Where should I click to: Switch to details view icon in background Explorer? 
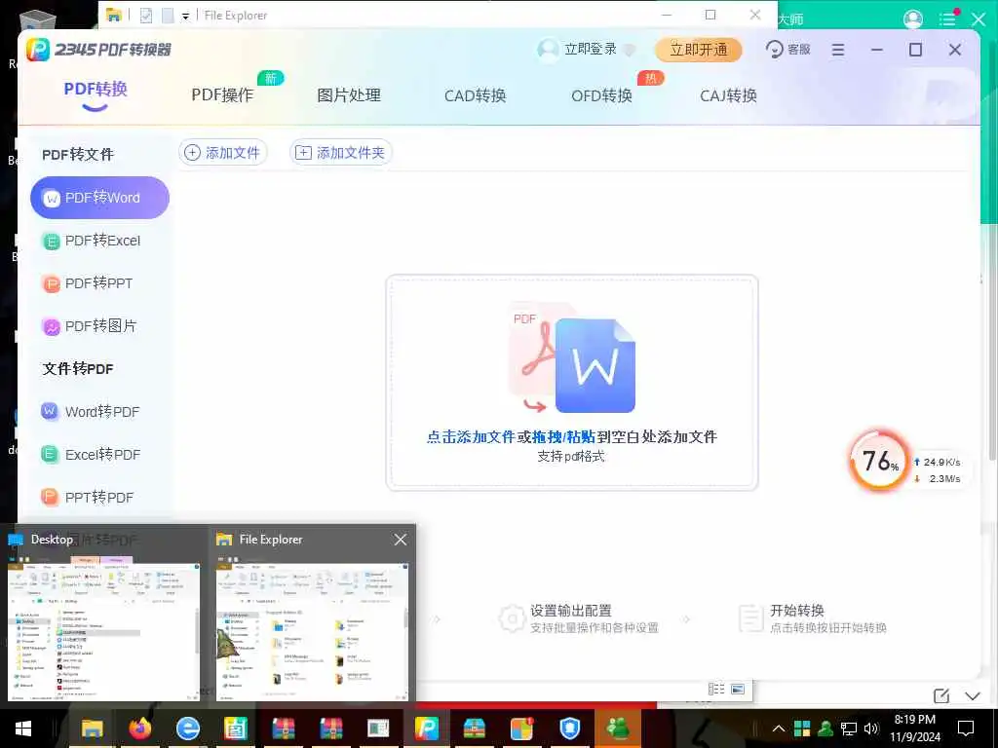pyautogui.click(x=716, y=689)
